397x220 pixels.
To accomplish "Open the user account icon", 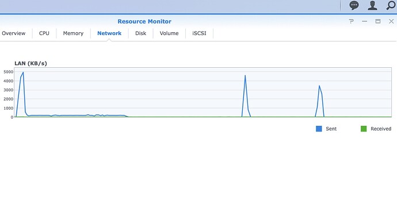I will [x=372, y=5].
